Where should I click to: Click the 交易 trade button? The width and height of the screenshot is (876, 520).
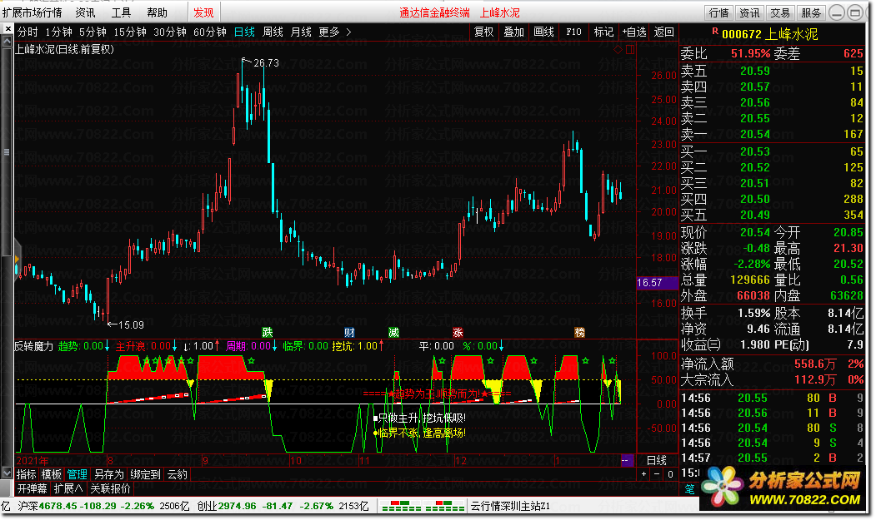click(x=780, y=12)
